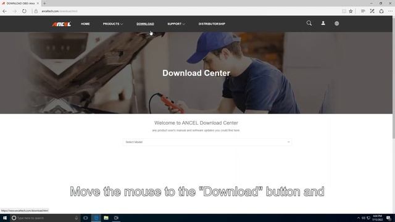The image size is (395, 222).
Task: Open the Select Model dropdown
Action: point(207,142)
